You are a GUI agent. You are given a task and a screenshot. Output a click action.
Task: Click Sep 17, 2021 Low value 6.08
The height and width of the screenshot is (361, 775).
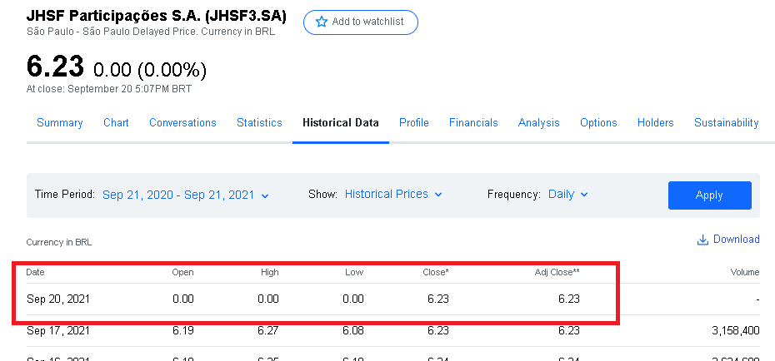pos(352,330)
